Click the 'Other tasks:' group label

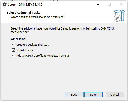(19, 39)
